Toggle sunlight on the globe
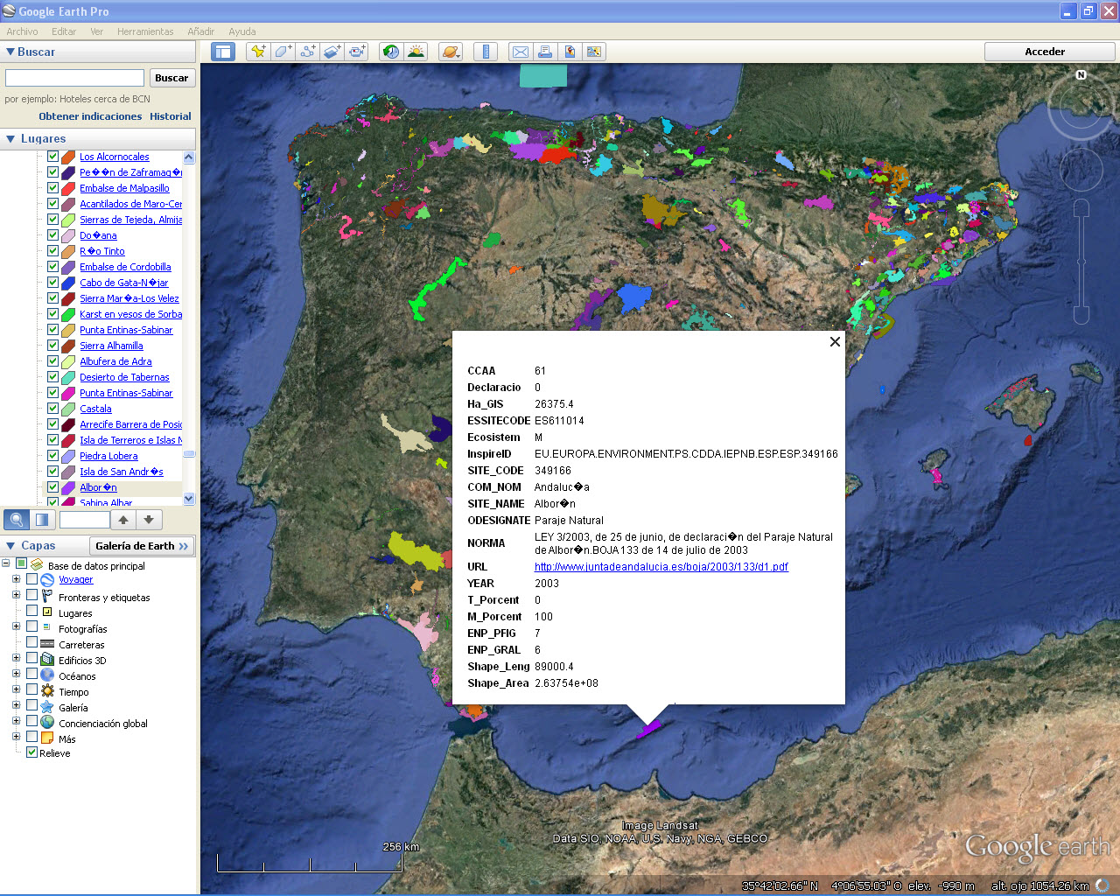 coord(416,51)
